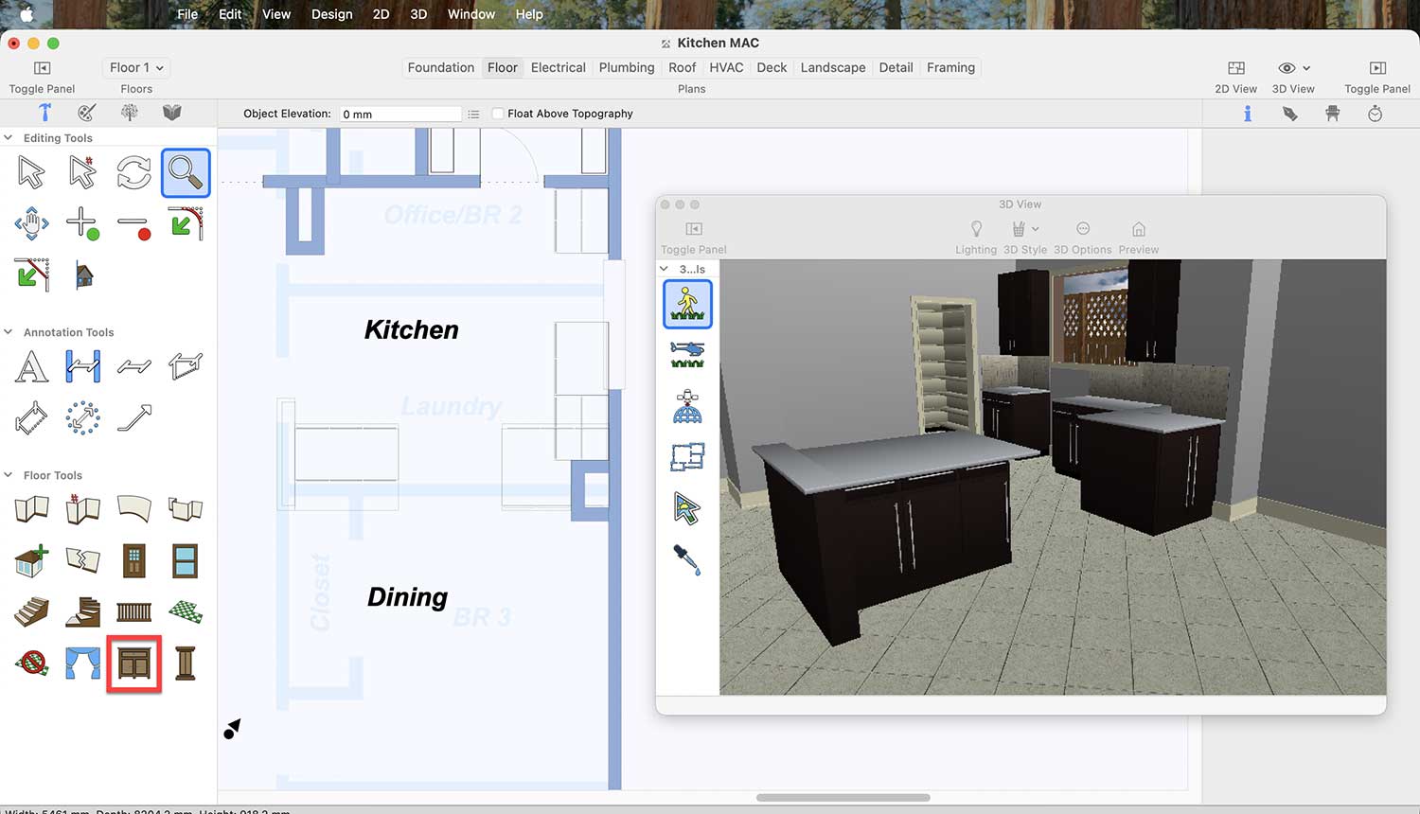The height and width of the screenshot is (814, 1420).
Task: Collapse the Floor Tools section
Action: pyautogui.click(x=9, y=475)
